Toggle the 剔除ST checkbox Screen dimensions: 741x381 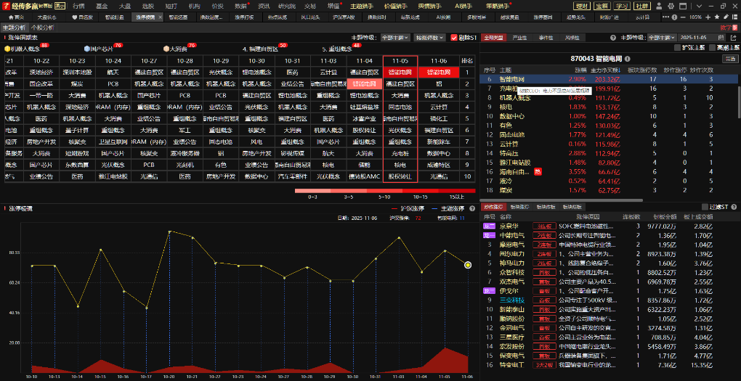(x=454, y=37)
